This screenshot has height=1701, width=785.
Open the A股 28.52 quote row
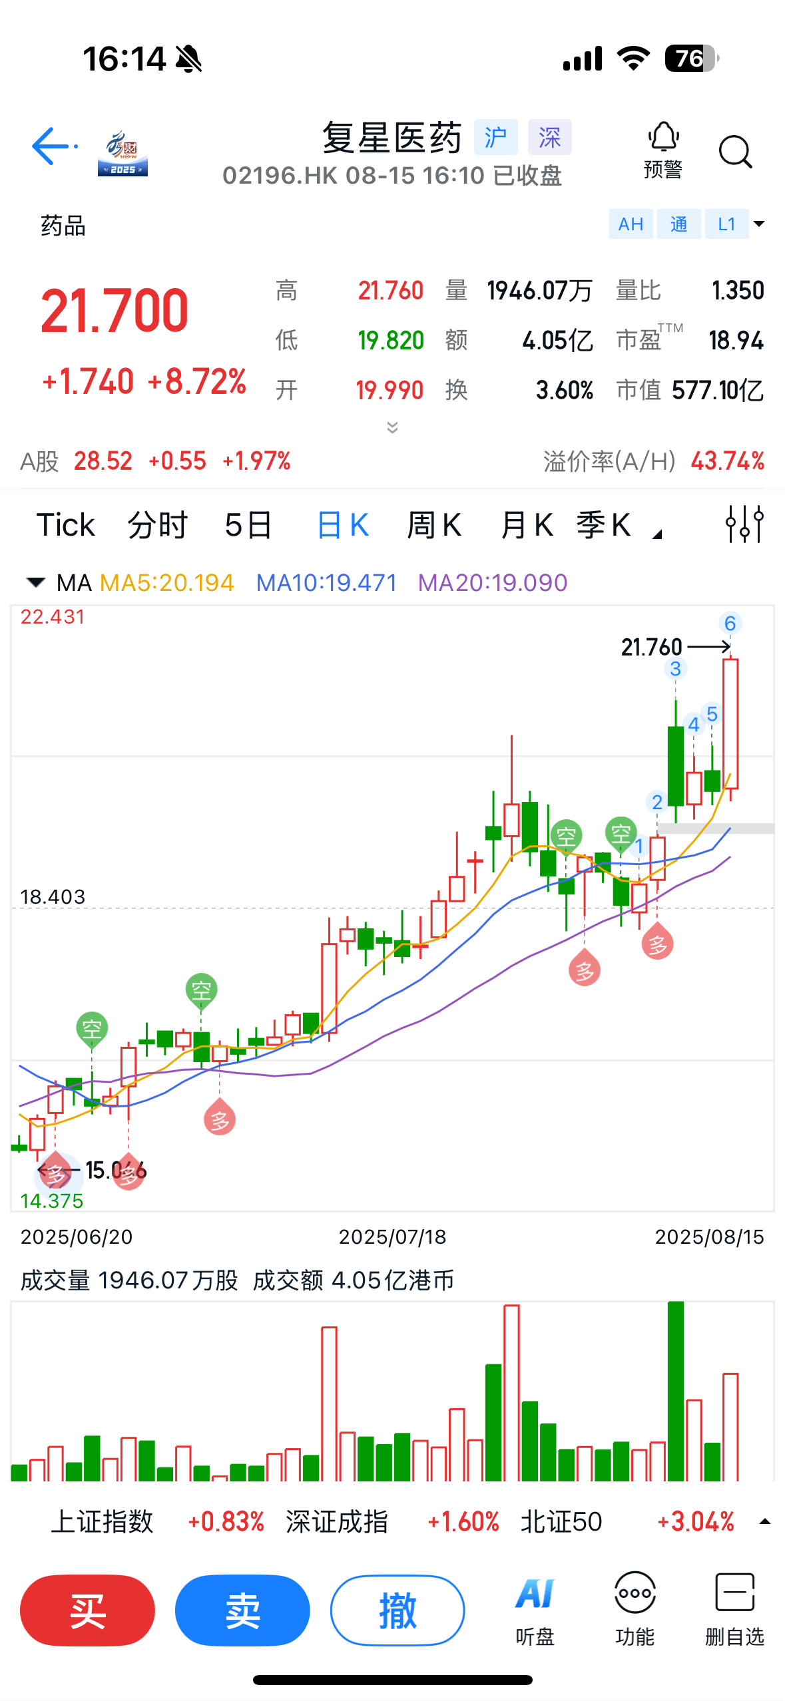point(156,461)
